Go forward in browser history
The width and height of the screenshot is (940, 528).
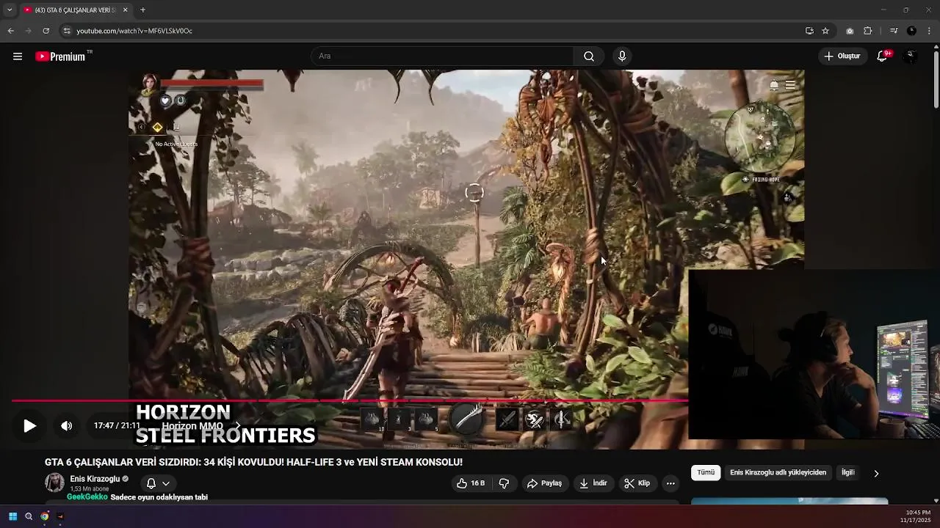click(28, 31)
